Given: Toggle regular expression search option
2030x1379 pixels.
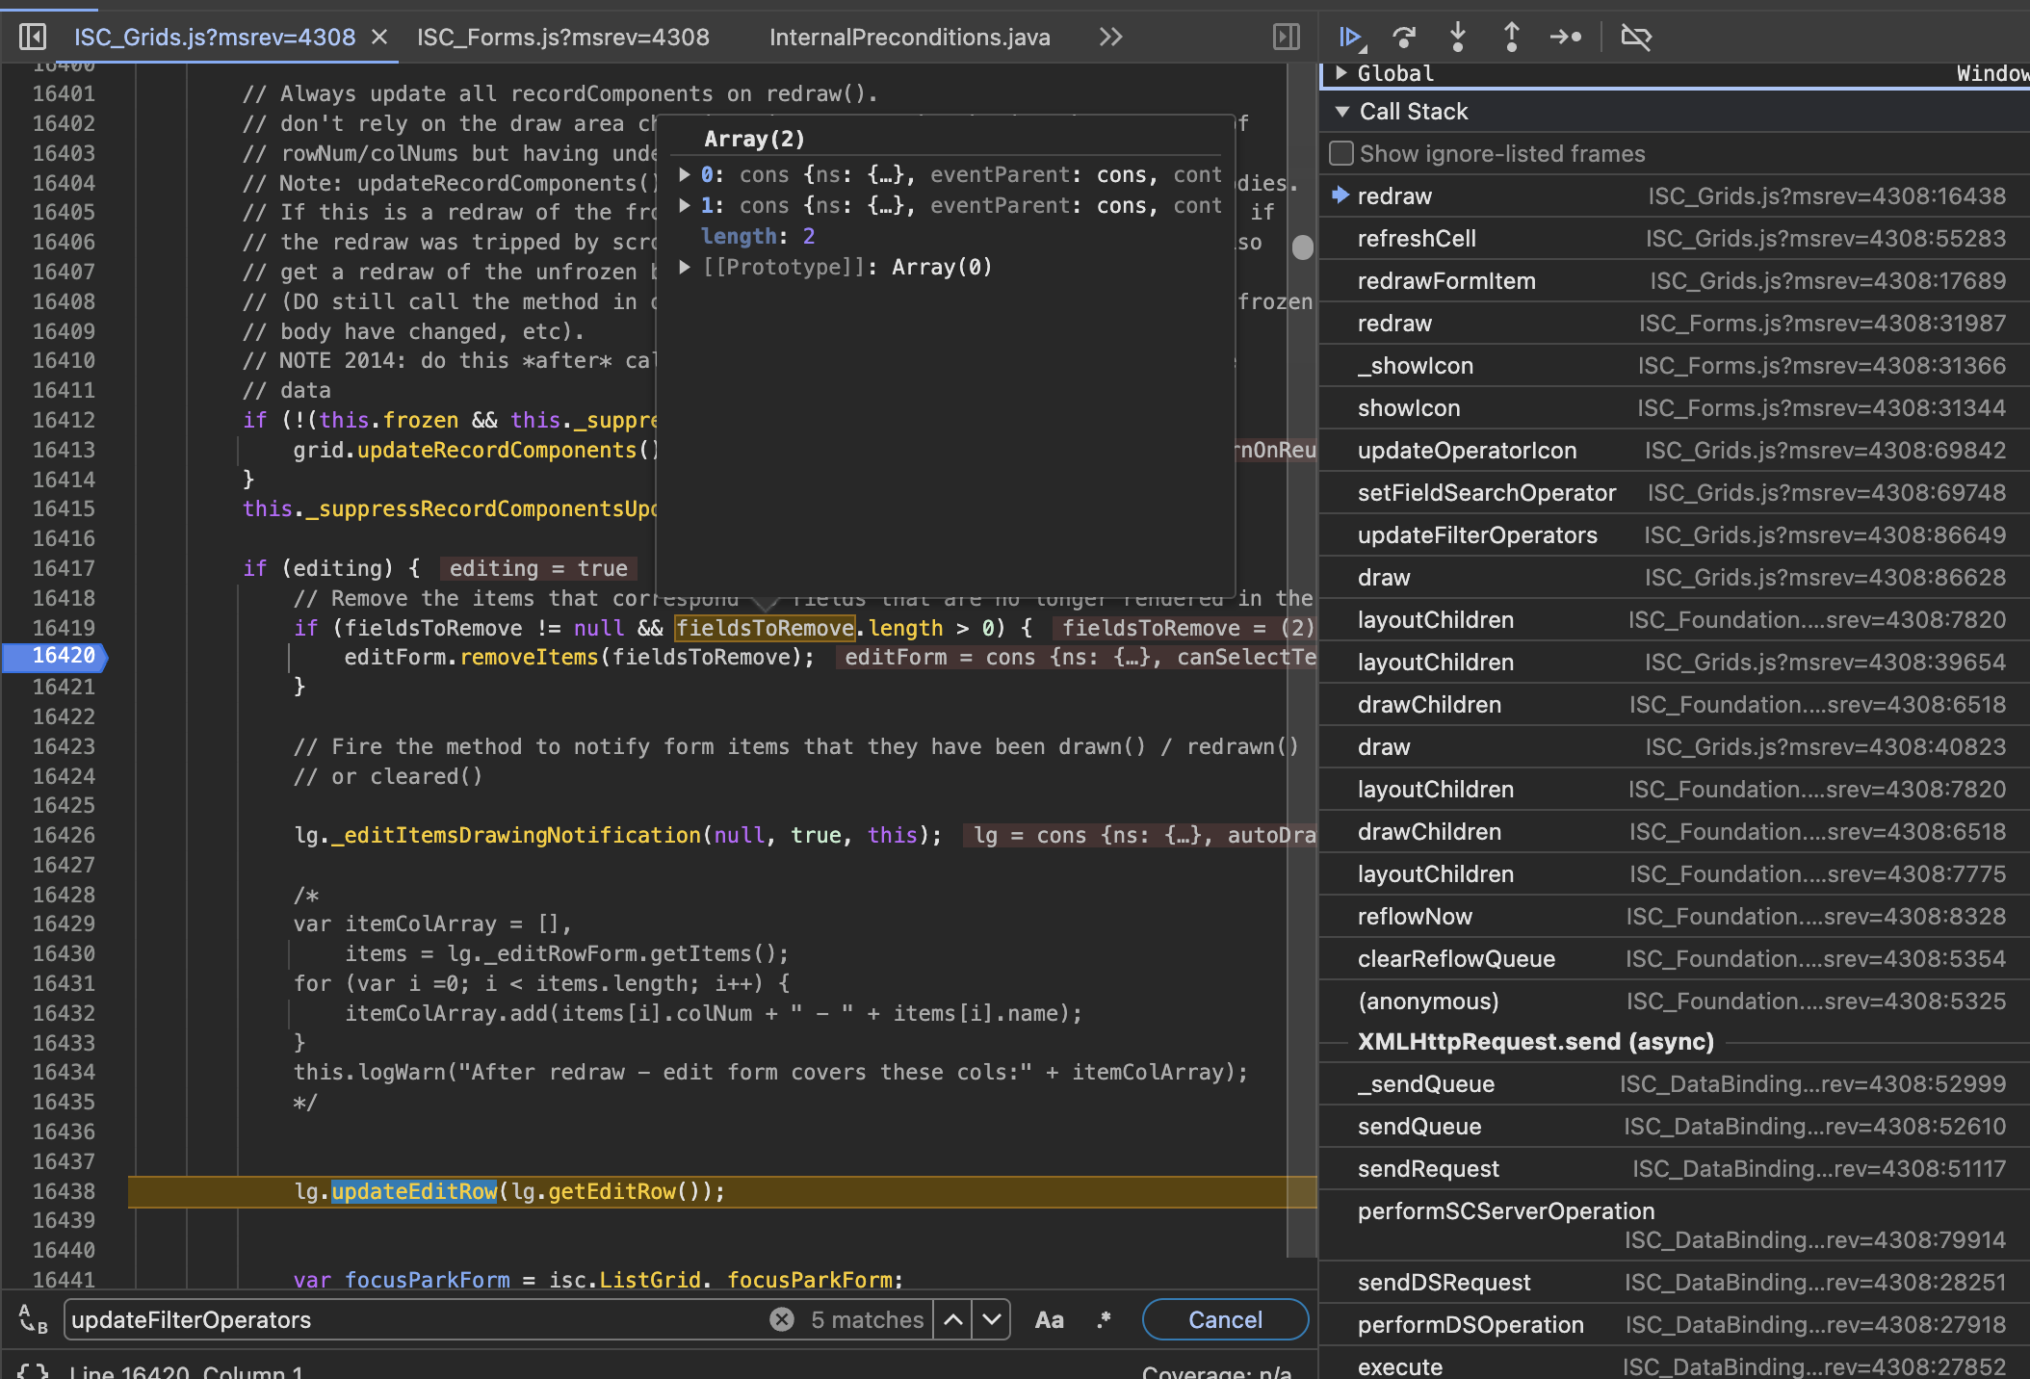Looking at the screenshot, I should [x=1104, y=1320].
